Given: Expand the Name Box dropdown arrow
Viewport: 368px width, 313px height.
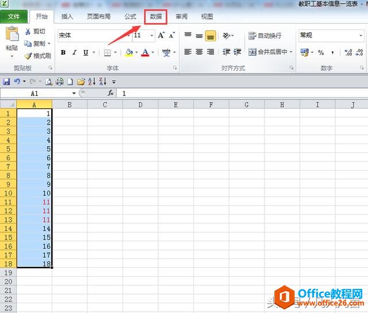Looking at the screenshot, I should pos(74,93).
